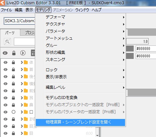Choose モデルのIDを変換 menu entry
Viewport: 156px width, 137px height.
click(x=80, y=98)
